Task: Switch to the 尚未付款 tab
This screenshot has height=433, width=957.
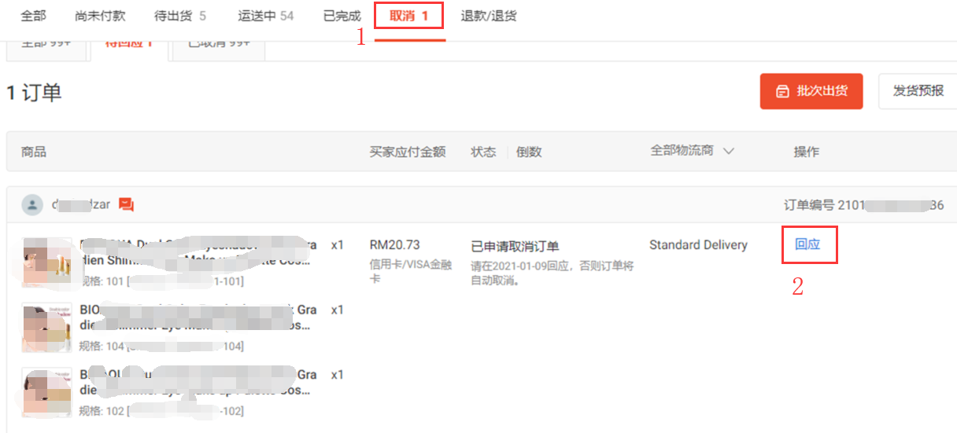Action: click(x=99, y=16)
